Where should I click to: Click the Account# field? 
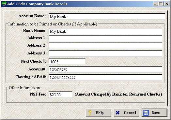pyautogui.click(x=105, y=69)
